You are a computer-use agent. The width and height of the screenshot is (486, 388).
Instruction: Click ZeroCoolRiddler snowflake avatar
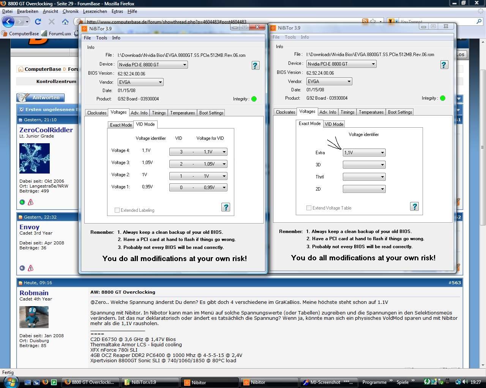point(35,158)
